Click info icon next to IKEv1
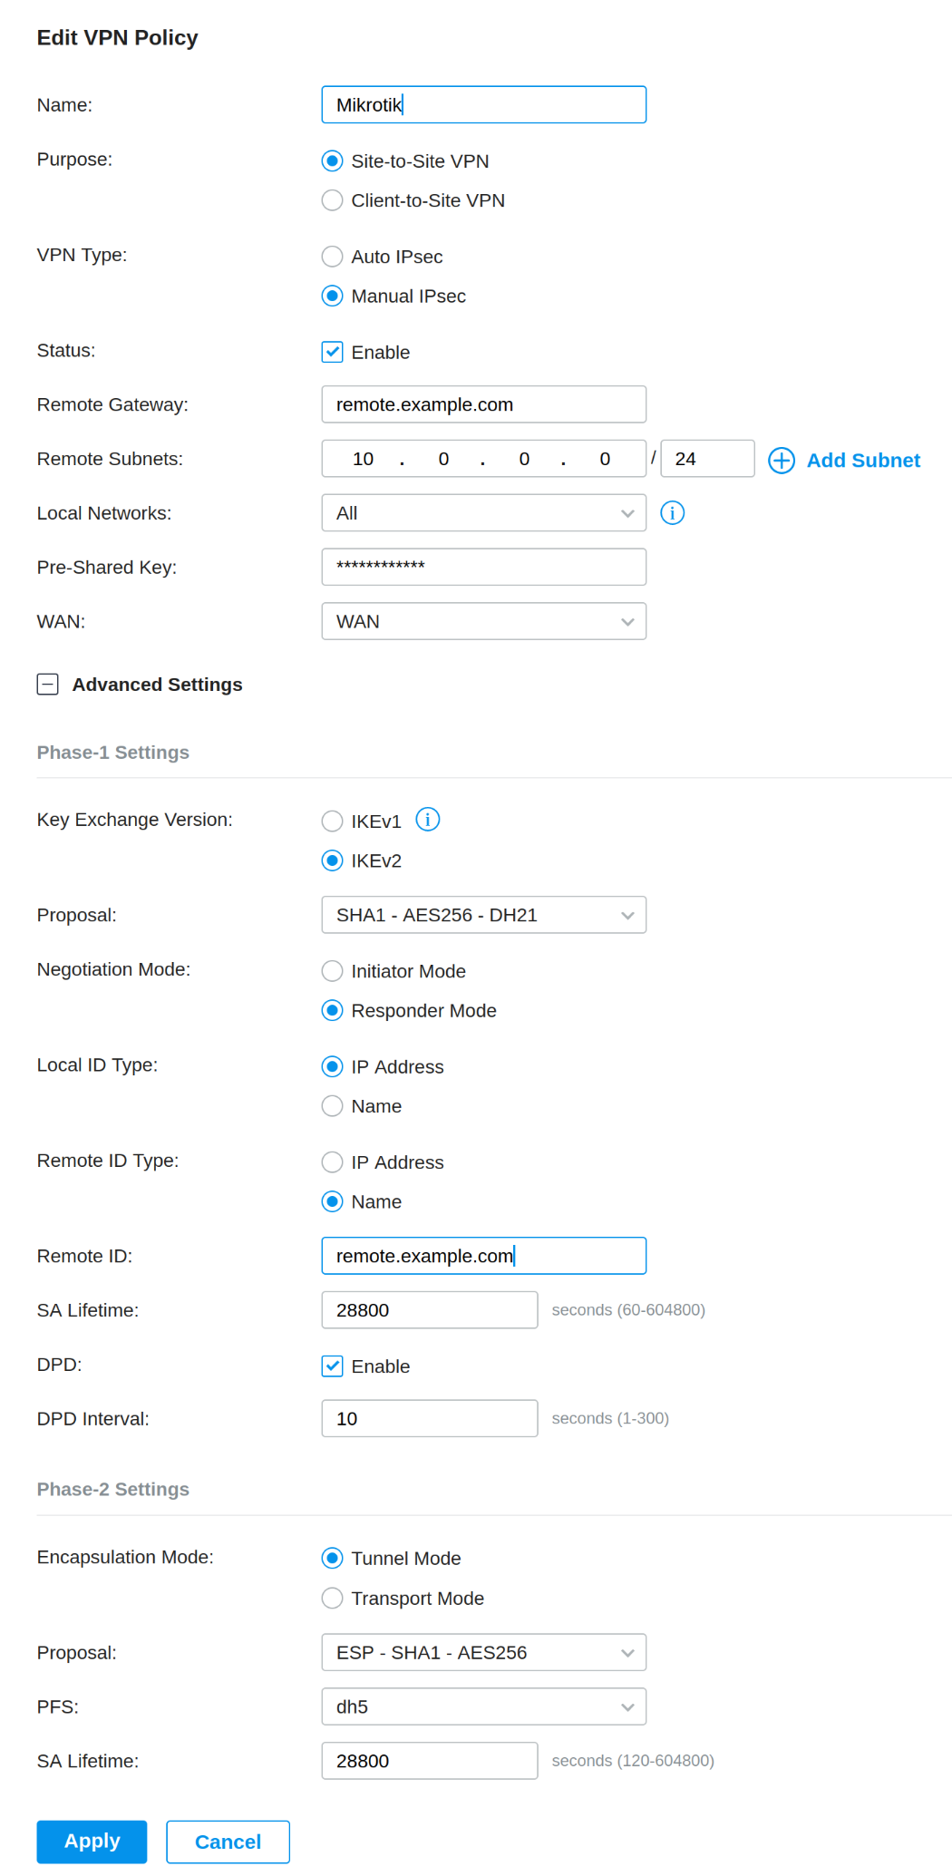 tap(427, 820)
